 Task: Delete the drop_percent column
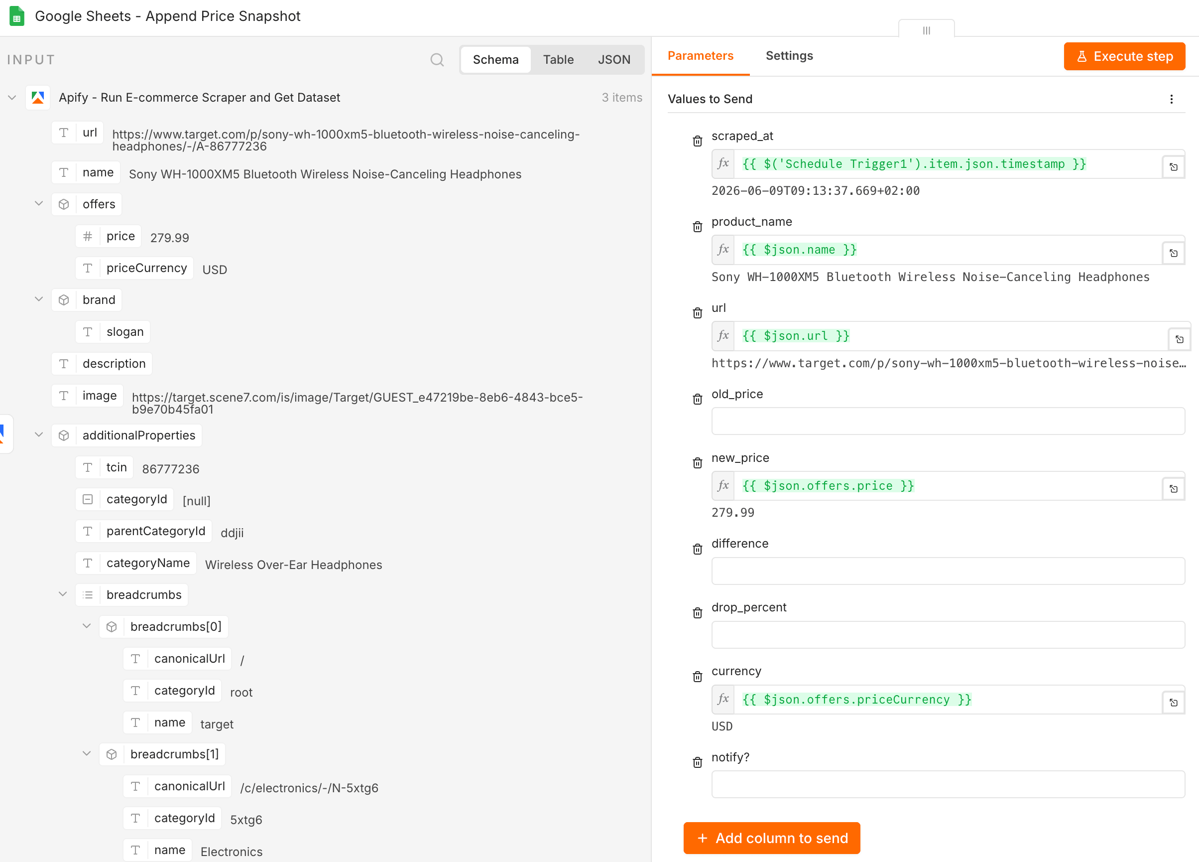697,613
